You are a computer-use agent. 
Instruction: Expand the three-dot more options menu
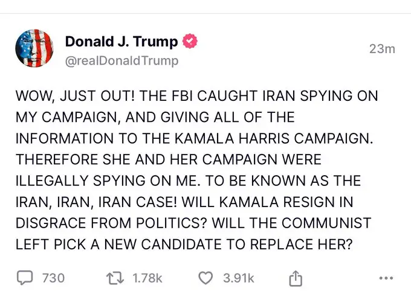pos(384,278)
